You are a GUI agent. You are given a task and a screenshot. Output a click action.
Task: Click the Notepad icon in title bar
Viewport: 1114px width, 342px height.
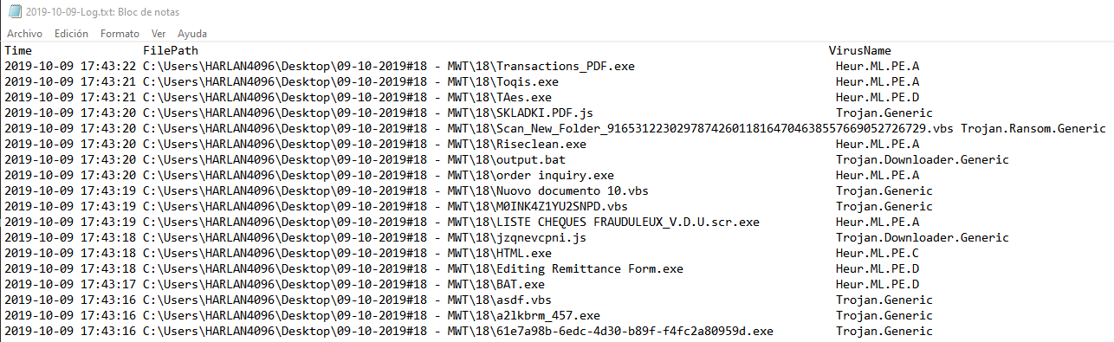tap(12, 10)
